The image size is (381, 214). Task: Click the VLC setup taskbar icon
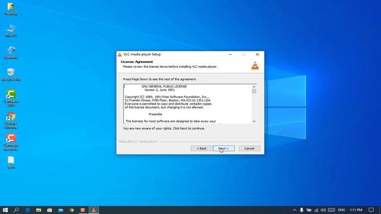(94, 210)
